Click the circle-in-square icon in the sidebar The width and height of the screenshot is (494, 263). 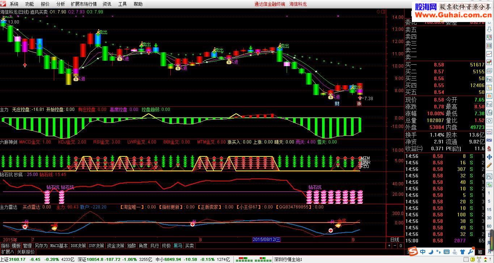click(x=489, y=121)
